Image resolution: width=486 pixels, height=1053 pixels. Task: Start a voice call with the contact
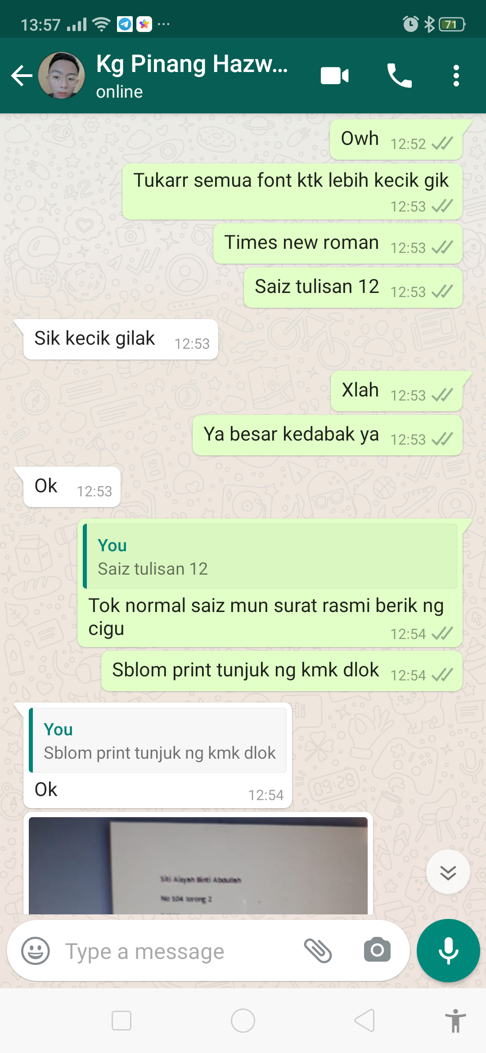pyautogui.click(x=399, y=76)
